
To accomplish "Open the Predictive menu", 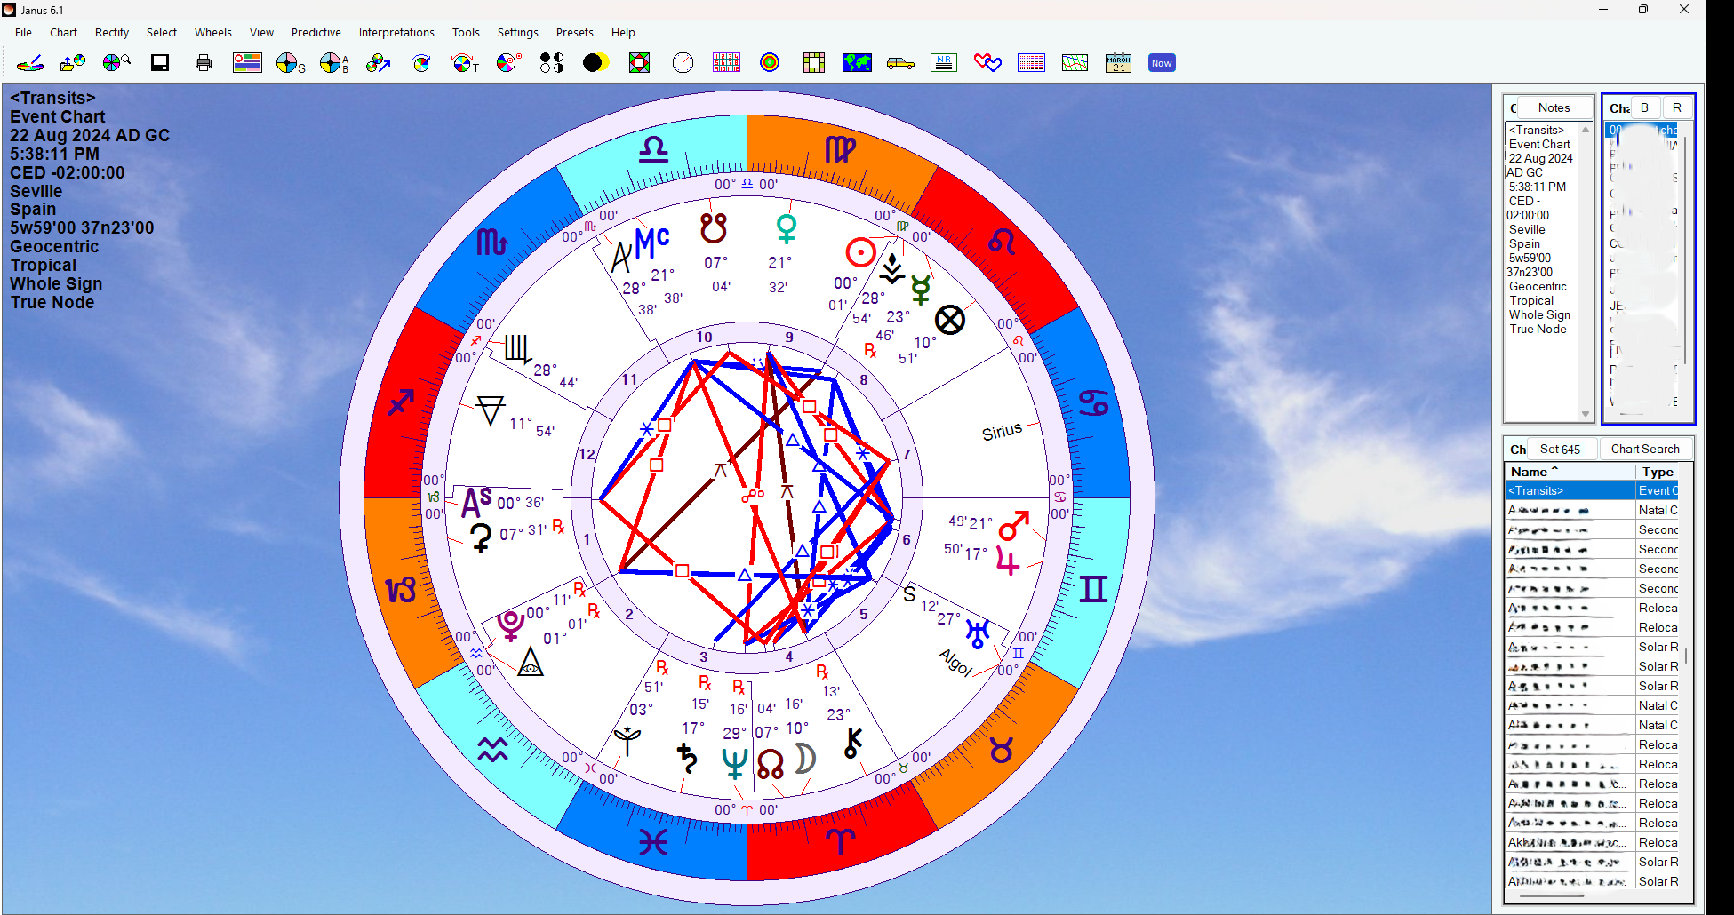I will coord(316,33).
